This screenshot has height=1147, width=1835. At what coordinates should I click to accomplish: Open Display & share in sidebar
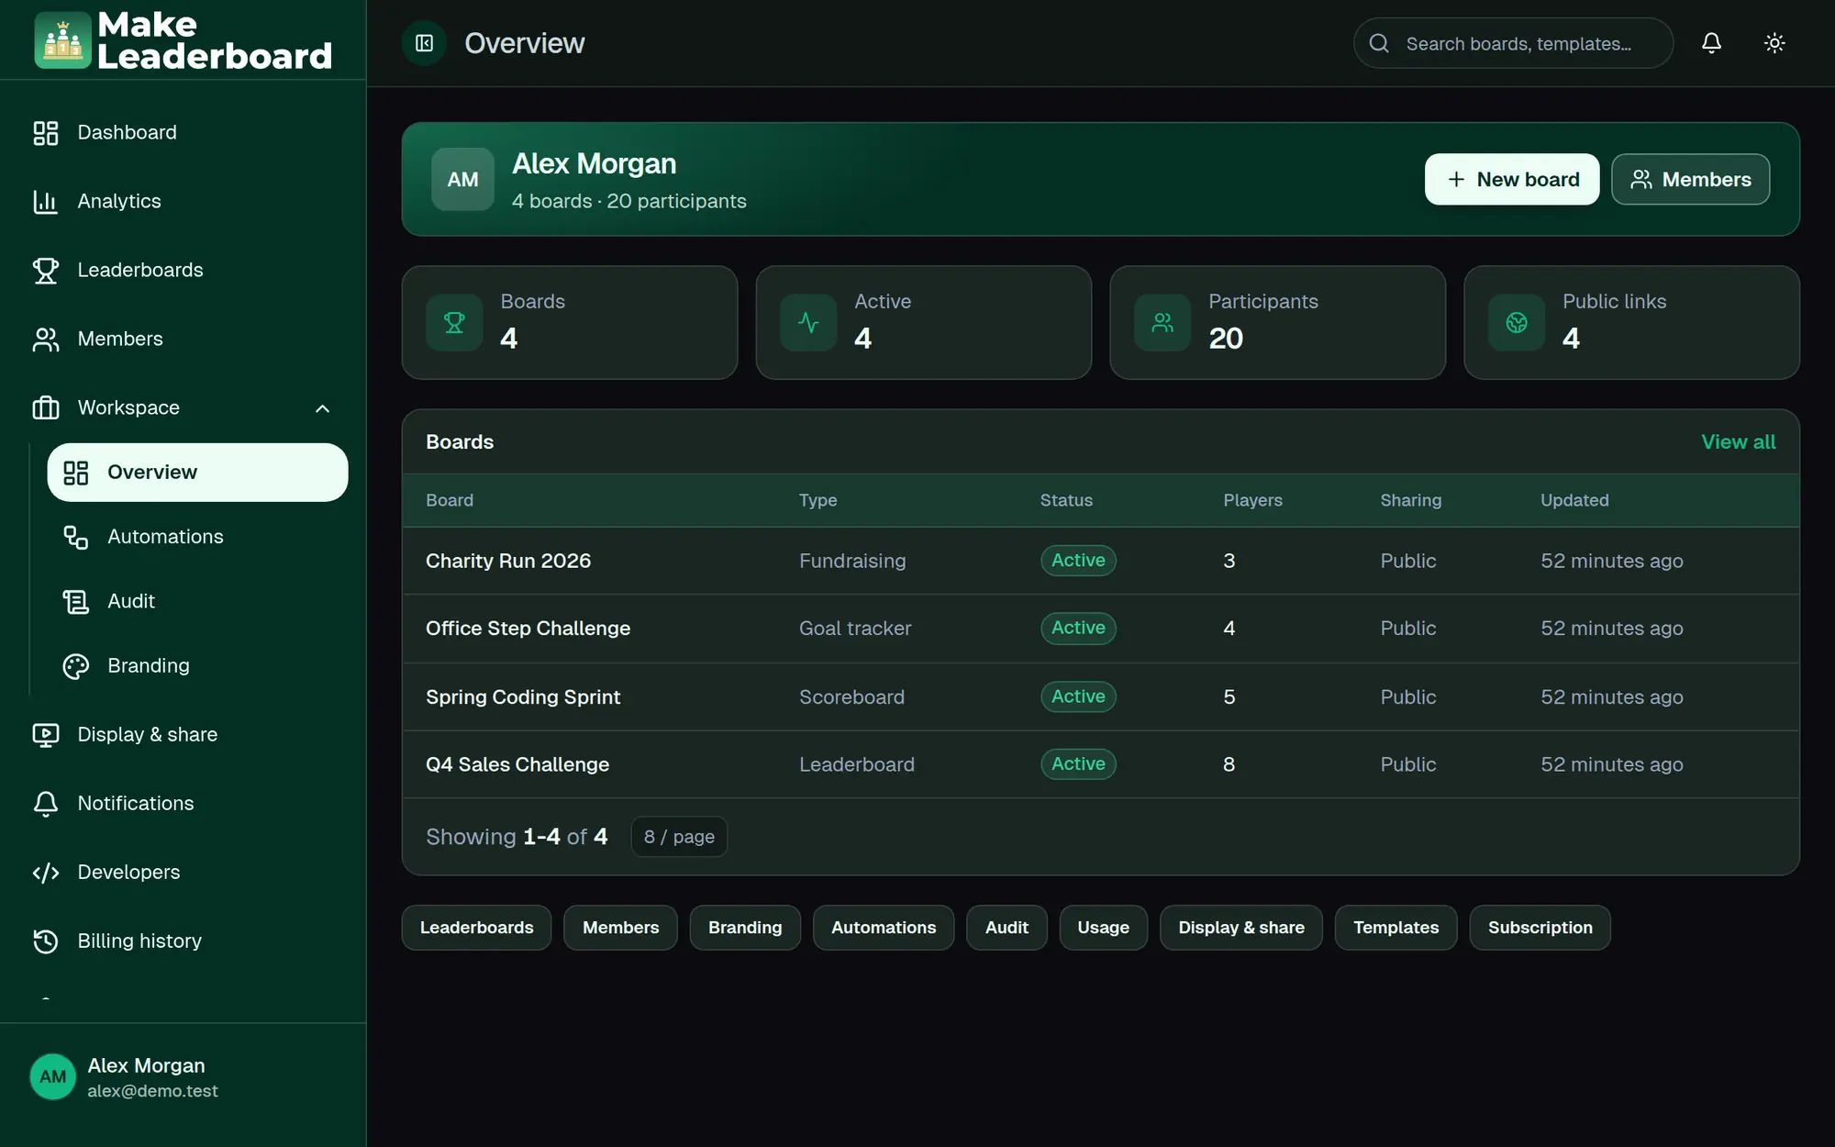tap(183, 734)
